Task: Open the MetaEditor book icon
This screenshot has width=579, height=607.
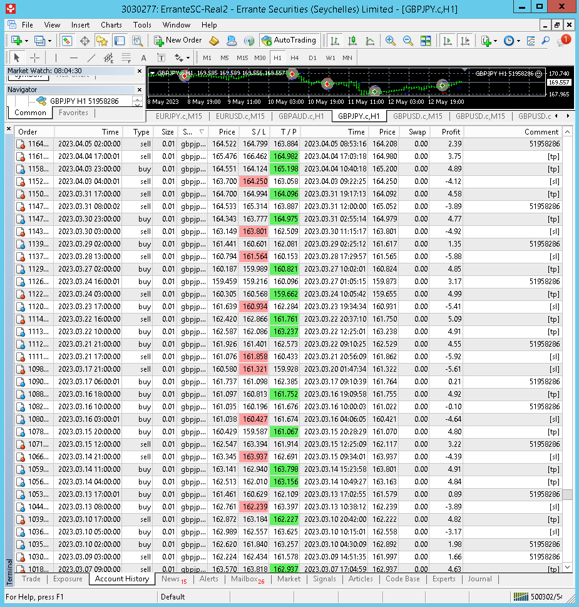Action: click(214, 40)
